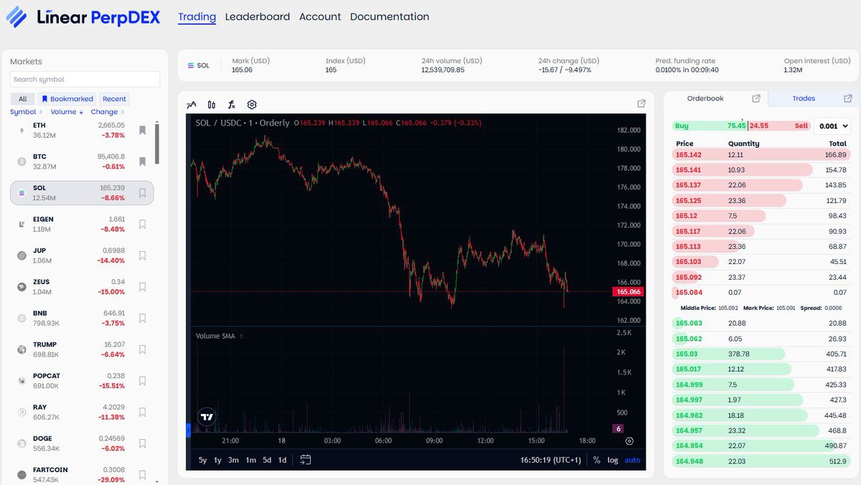Click the SOL icon in market list
This screenshot has width=861, height=485.
point(22,193)
